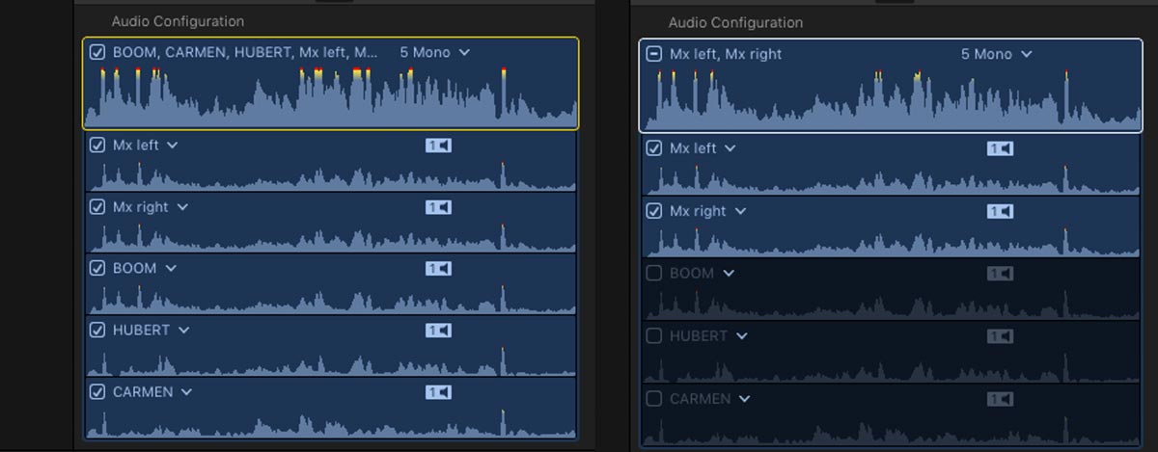Open name dropdown of enabled HUBERT in left panel
The image size is (1158, 452).
click(x=183, y=331)
